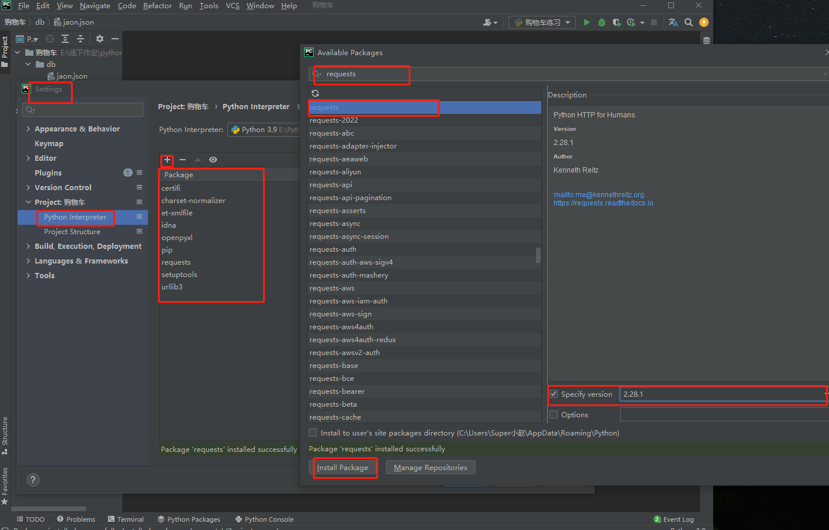Expand the Editor settings section
The height and width of the screenshot is (530, 829).
coord(28,158)
